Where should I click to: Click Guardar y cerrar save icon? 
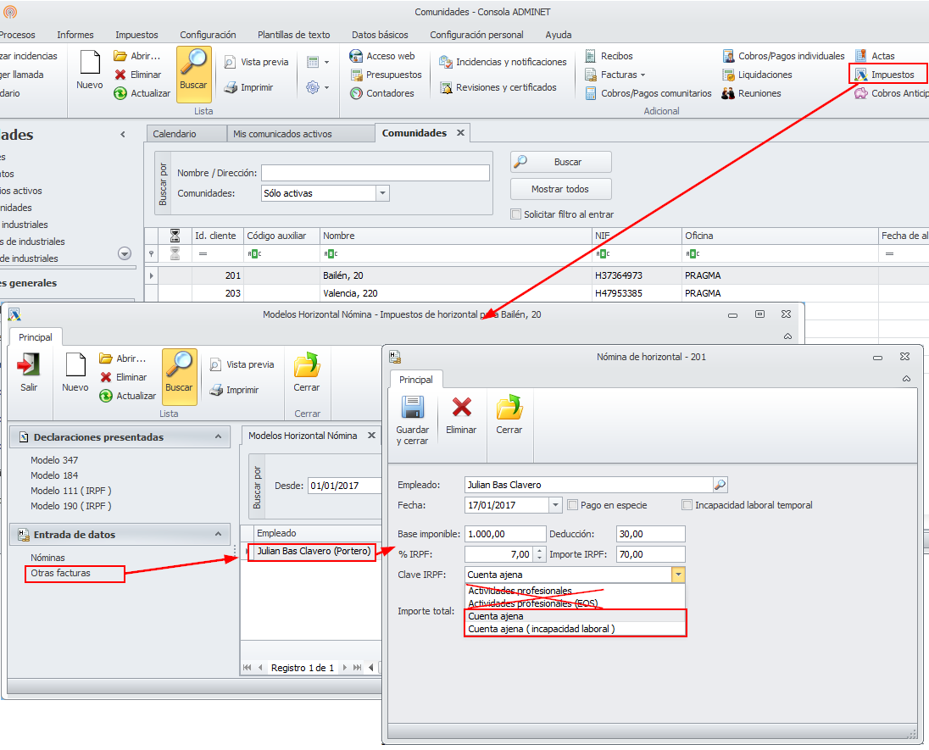(412, 408)
